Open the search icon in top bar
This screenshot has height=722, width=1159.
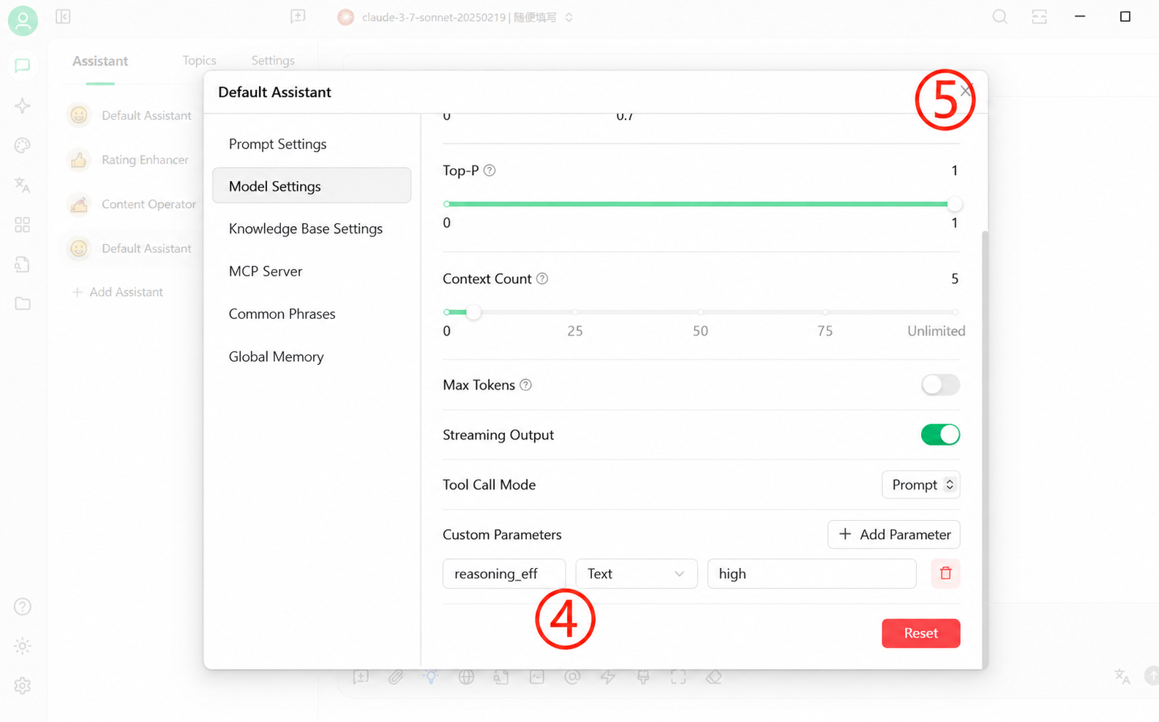(1000, 16)
